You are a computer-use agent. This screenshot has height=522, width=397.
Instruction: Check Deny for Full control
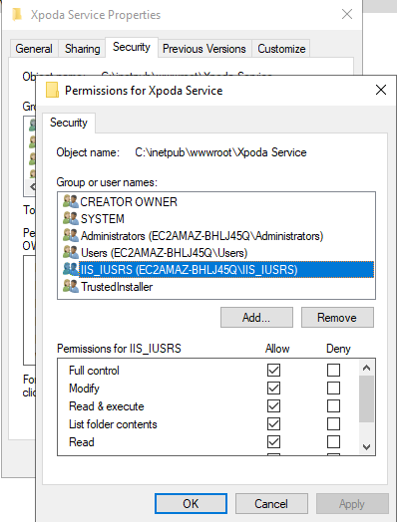(x=333, y=370)
